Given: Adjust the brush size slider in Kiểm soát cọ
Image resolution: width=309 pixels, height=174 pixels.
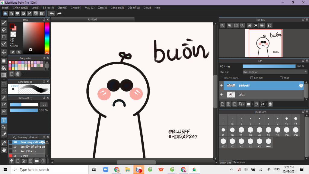Looking at the screenshot, I should [24, 105].
